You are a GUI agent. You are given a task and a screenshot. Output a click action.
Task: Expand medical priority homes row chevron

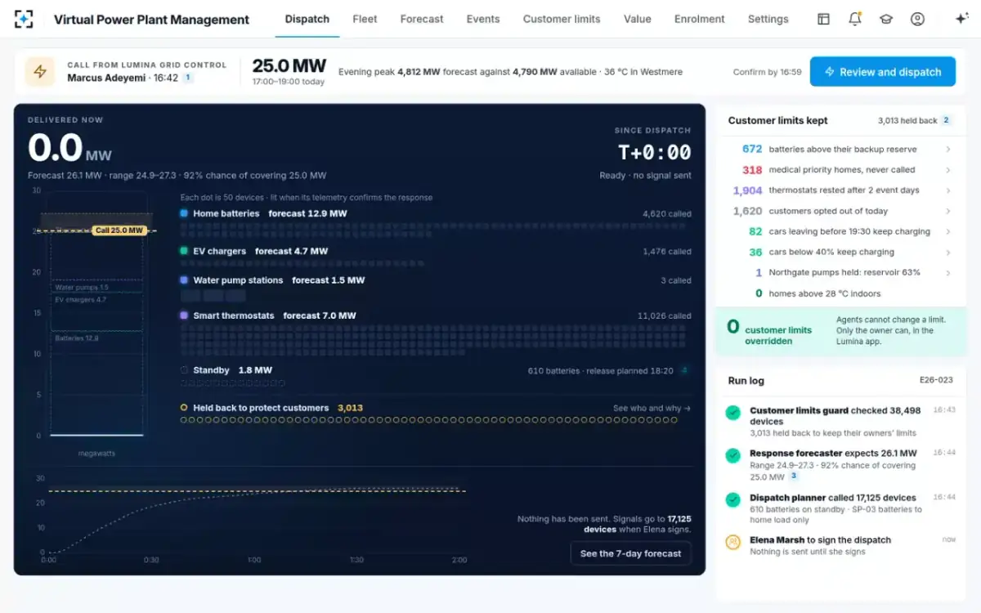click(x=947, y=170)
